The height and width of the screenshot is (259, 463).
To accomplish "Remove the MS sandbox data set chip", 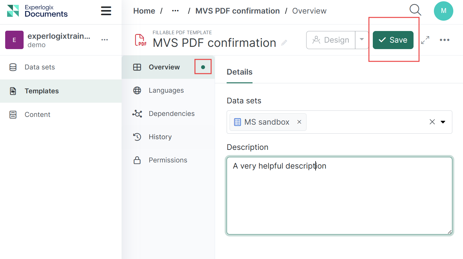I will pos(299,122).
